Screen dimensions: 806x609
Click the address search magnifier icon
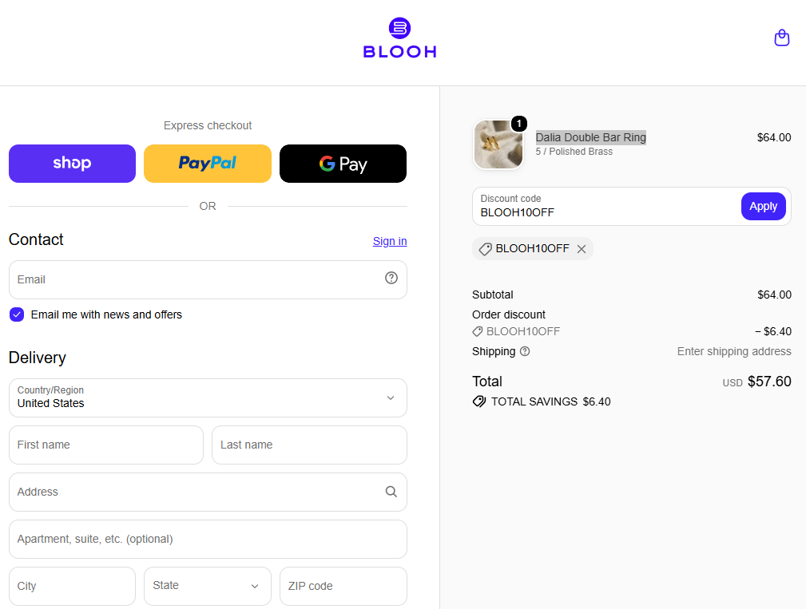point(391,492)
